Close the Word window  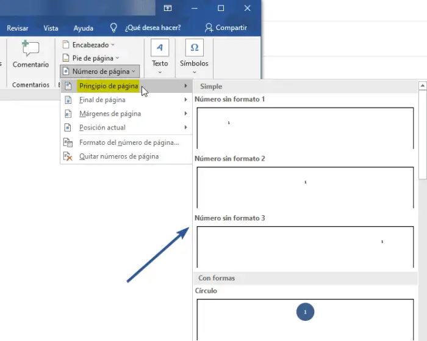[x=247, y=8]
